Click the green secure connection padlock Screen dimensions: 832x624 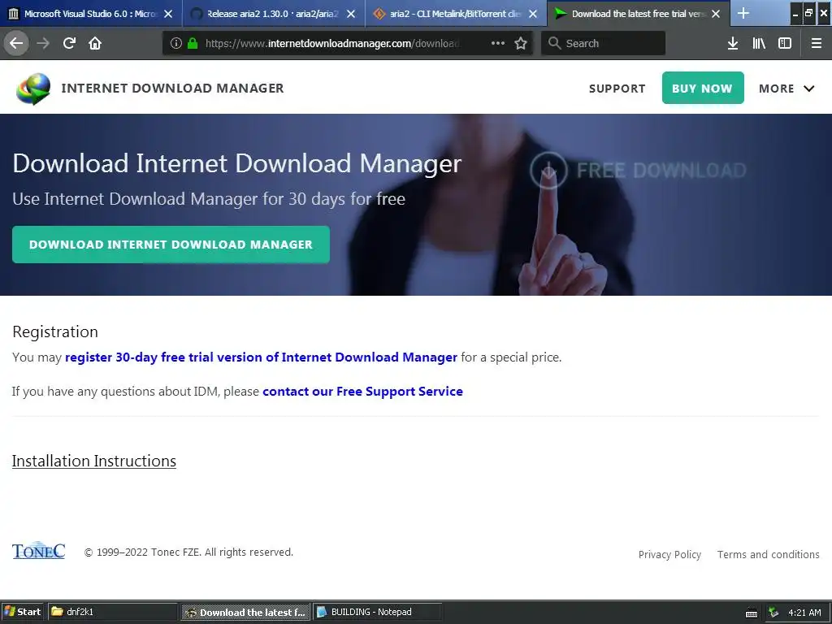[193, 44]
